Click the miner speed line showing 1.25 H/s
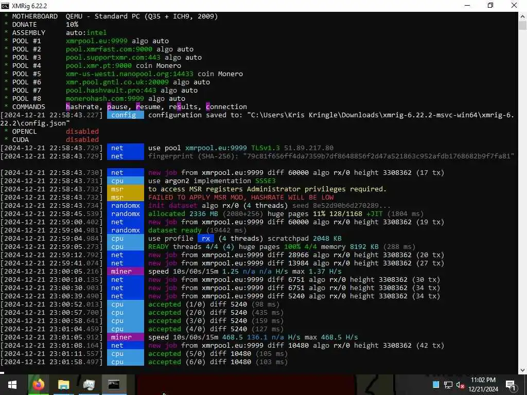Image resolution: width=527 pixels, height=395 pixels. (x=244, y=272)
